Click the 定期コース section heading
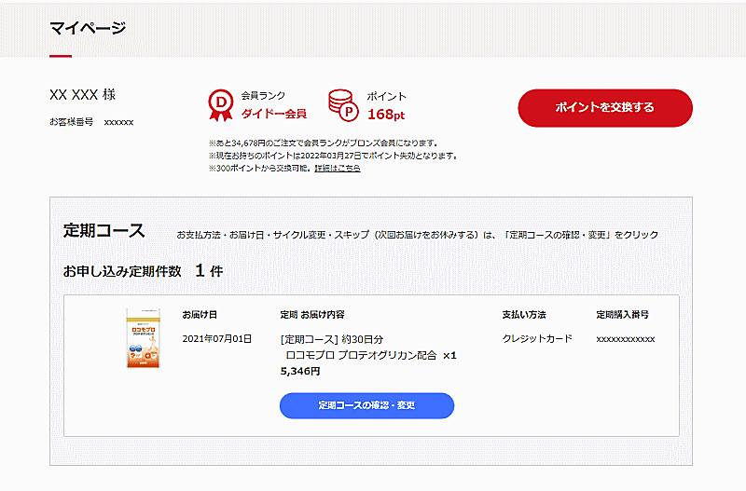 pos(104,231)
